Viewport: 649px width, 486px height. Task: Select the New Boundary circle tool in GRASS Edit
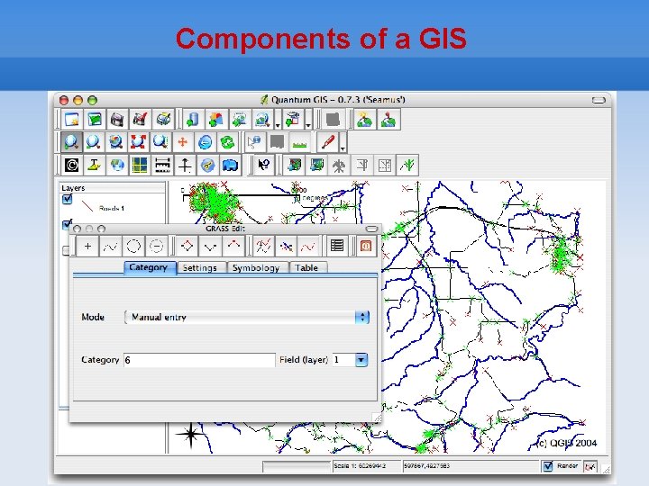pyautogui.click(x=133, y=246)
